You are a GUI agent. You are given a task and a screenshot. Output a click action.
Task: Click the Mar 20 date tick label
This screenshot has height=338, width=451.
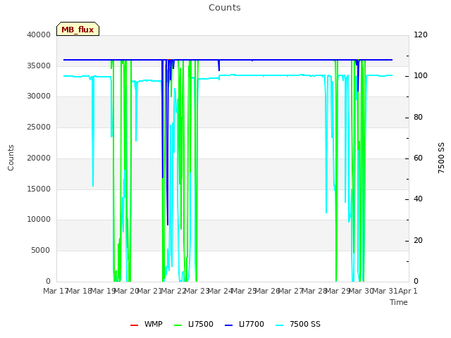click(125, 291)
